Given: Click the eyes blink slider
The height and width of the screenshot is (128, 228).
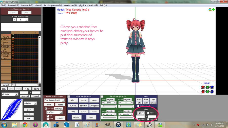Looking at the screenshot, I should click(x=109, y=106).
